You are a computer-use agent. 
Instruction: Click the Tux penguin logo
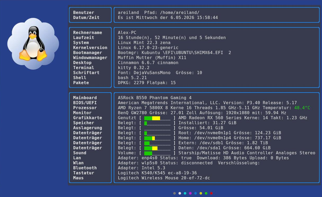pos(33,44)
